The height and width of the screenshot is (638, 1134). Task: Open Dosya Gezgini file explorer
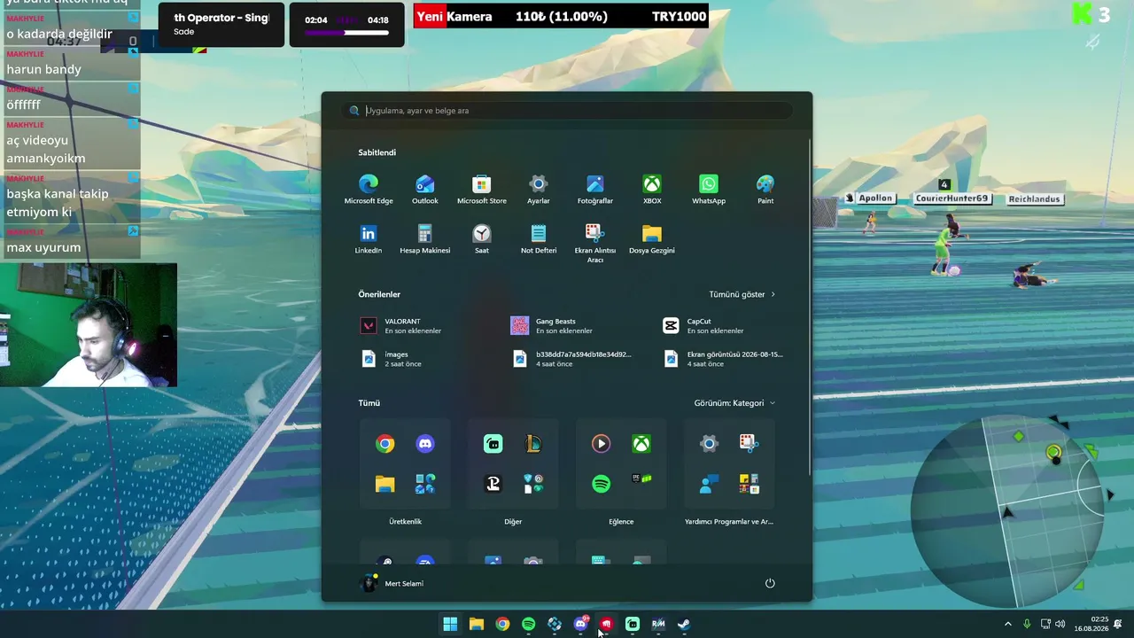[x=652, y=239]
